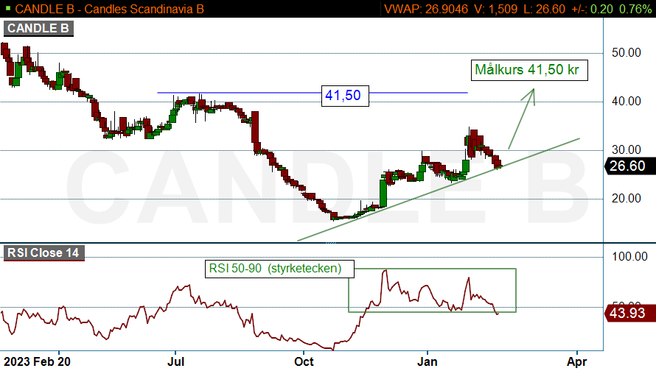Click the 'RSI 50-90 (styrketecken)' annotation

[x=279, y=269]
